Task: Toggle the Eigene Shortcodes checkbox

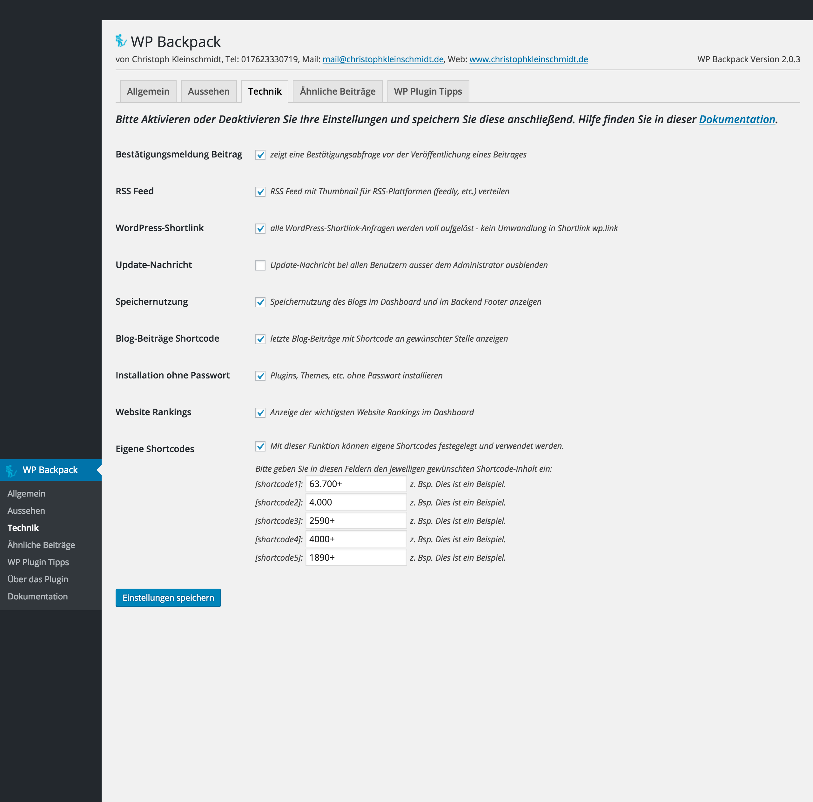Action: (260, 446)
